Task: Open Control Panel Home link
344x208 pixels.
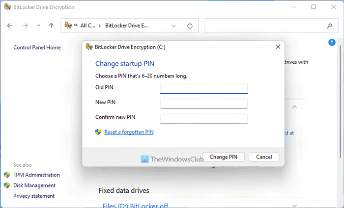Action: coord(37,48)
